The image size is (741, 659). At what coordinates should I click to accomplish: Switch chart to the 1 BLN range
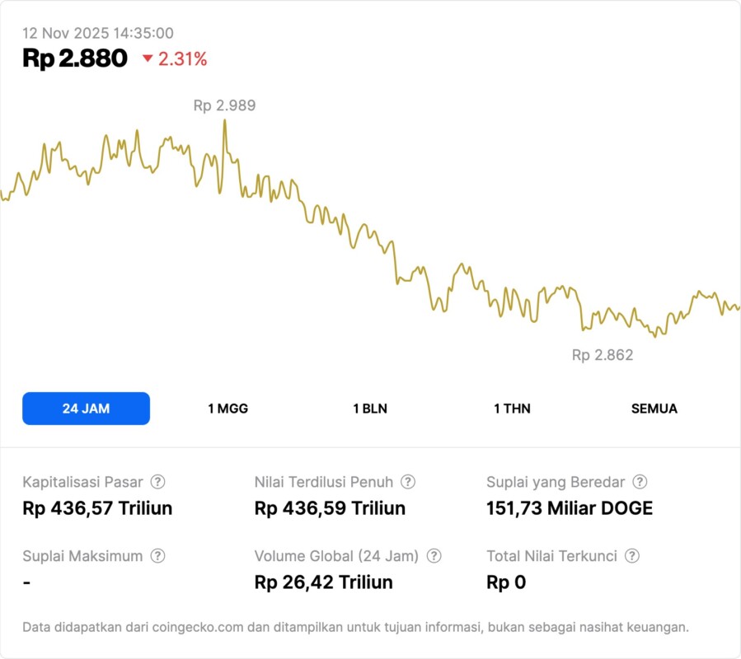pos(370,409)
